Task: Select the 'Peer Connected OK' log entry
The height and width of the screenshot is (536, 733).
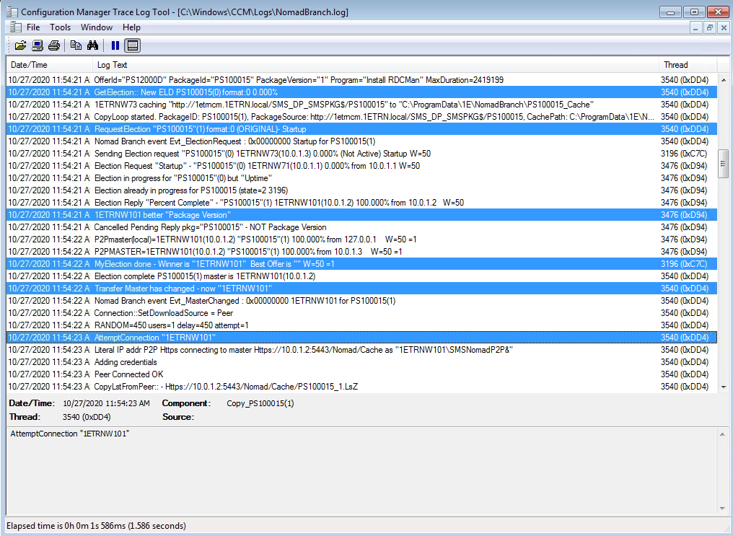Action: pos(128,374)
